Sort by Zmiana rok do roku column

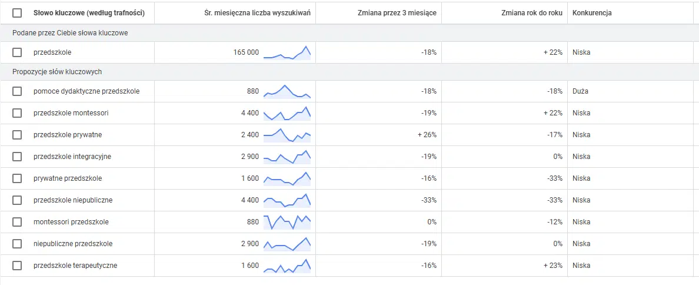(532, 13)
